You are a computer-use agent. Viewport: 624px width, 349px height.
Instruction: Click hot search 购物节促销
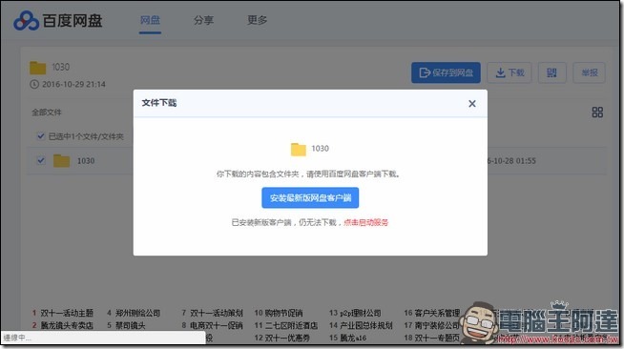pyautogui.click(x=283, y=313)
